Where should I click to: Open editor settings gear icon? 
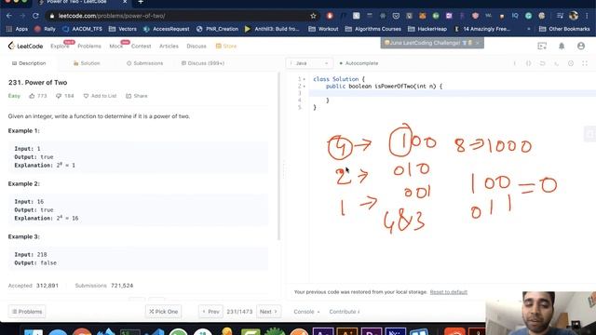(571, 63)
